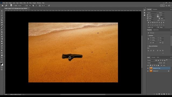This screenshot has height=97, width=172.
Task: Select the Gradient tool
Action: coord(2,39)
